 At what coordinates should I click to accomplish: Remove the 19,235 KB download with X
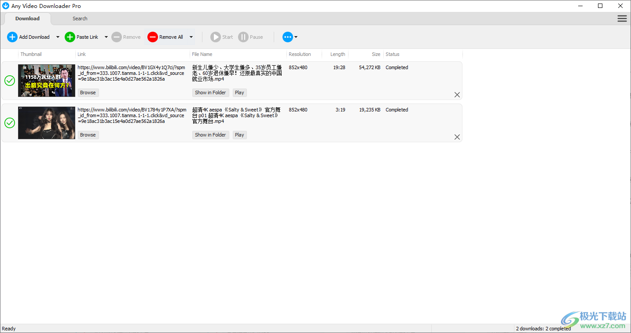coord(457,137)
